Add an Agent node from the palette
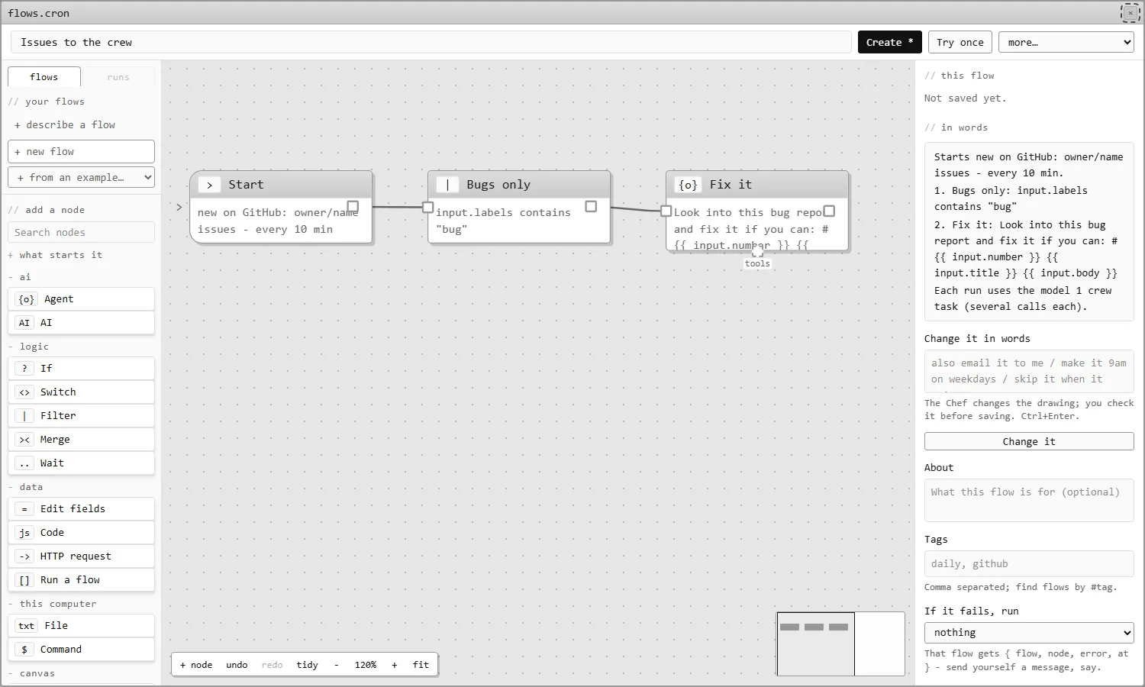 coord(81,299)
